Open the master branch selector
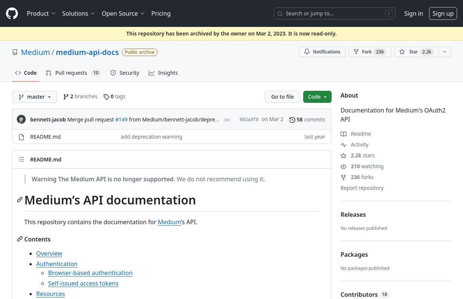463x299 pixels. point(34,97)
